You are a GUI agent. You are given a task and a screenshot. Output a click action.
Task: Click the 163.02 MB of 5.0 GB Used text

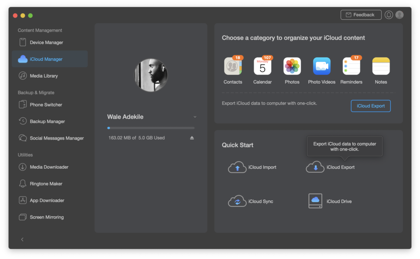[x=137, y=138]
